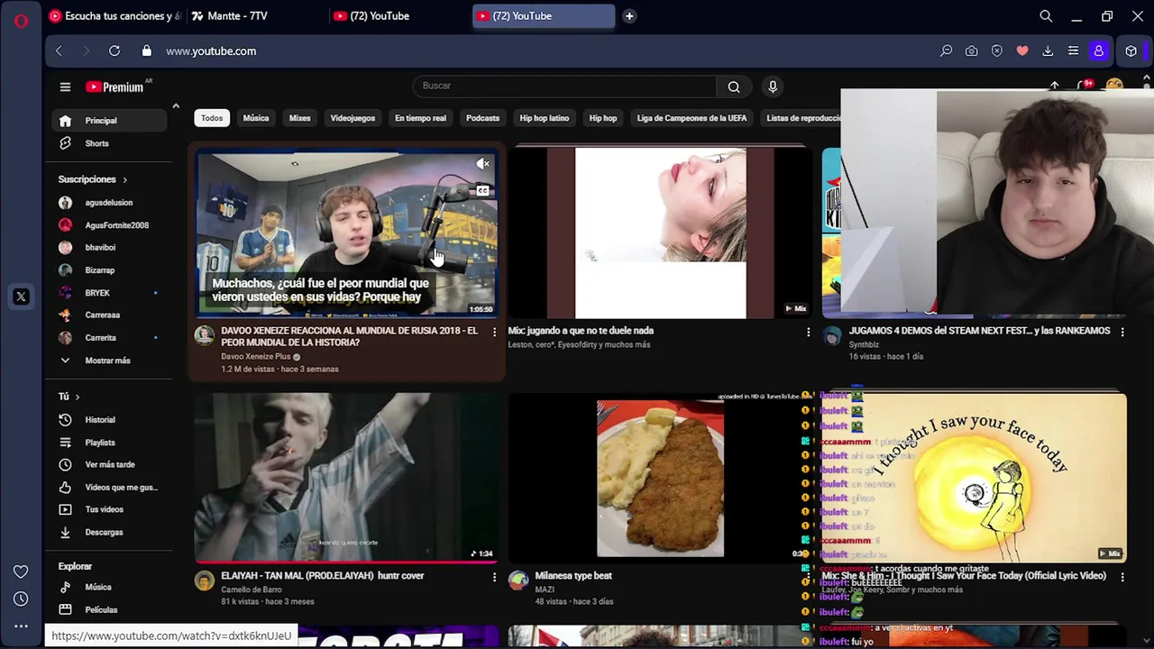
Task: Open the purple profile account icon
Action: tap(1098, 51)
